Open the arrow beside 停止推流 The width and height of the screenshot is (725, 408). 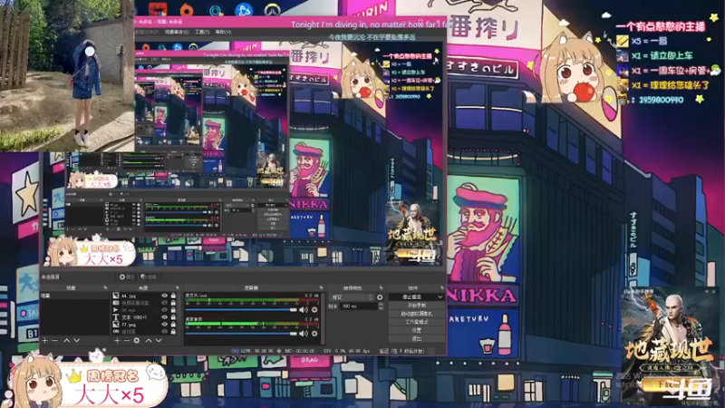click(x=440, y=297)
